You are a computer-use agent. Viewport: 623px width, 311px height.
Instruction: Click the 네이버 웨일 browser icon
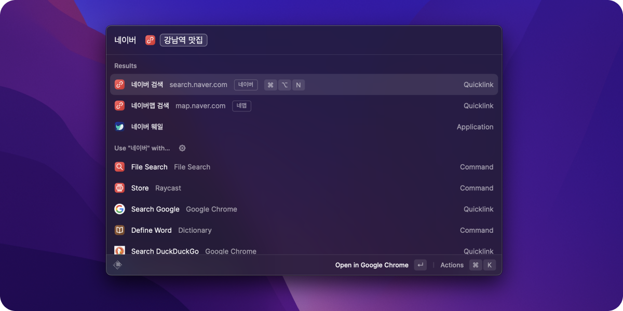coord(119,126)
